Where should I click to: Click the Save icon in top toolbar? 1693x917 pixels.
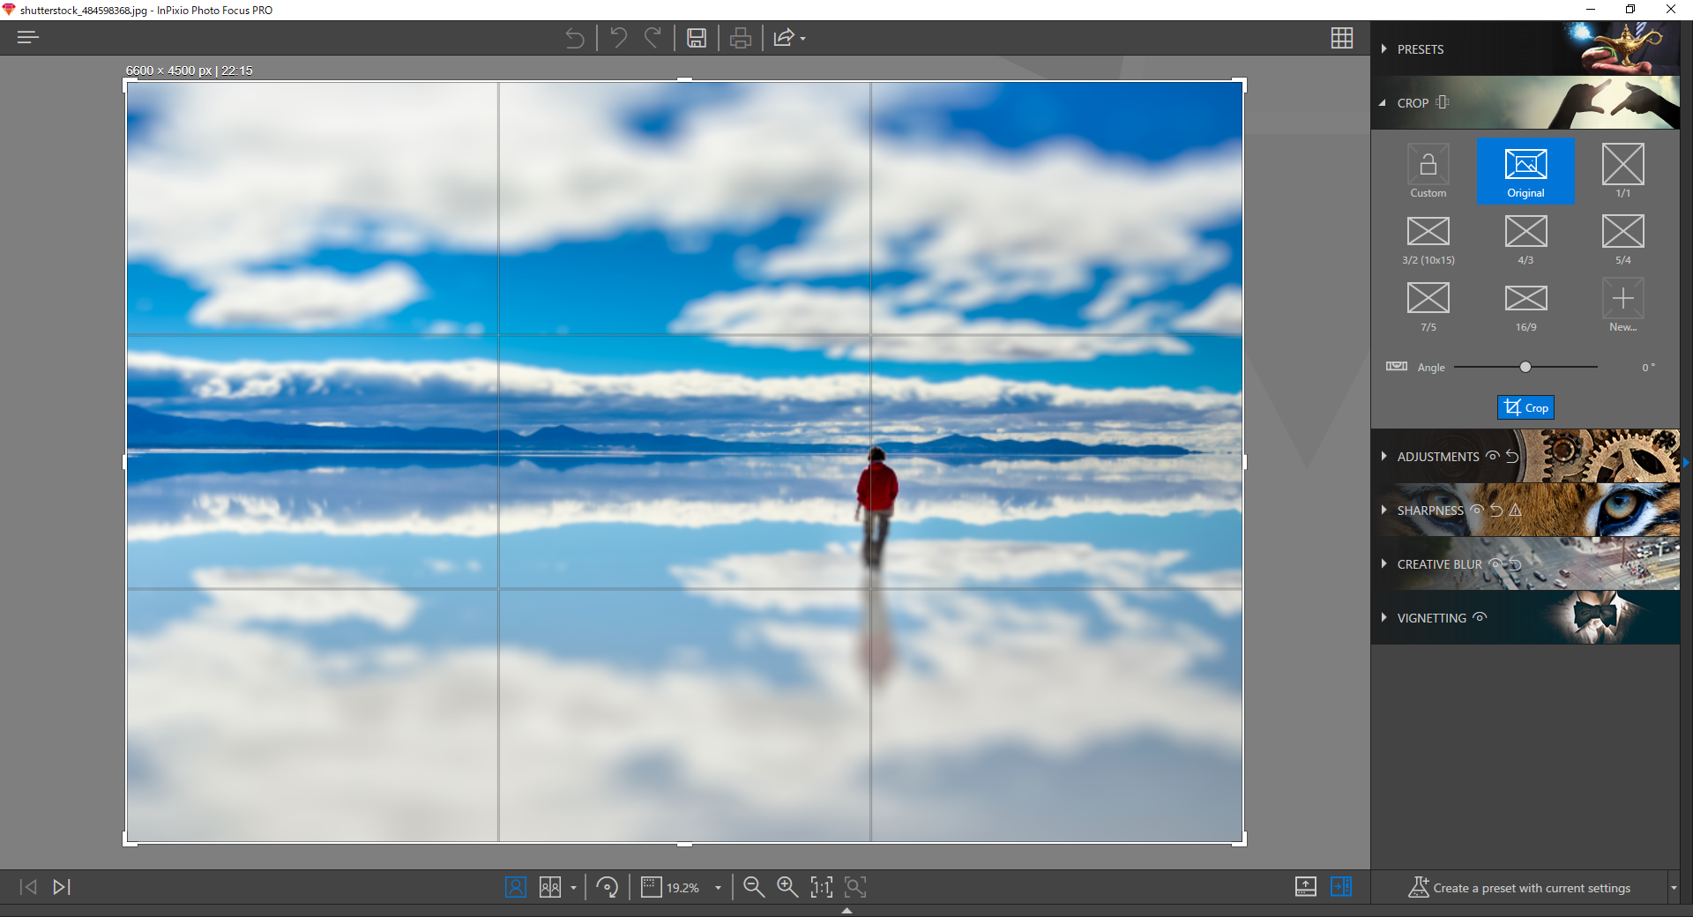coord(697,38)
